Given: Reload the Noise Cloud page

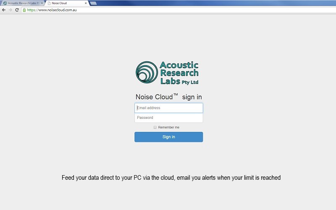Looking at the screenshot, I should (x=17, y=10).
